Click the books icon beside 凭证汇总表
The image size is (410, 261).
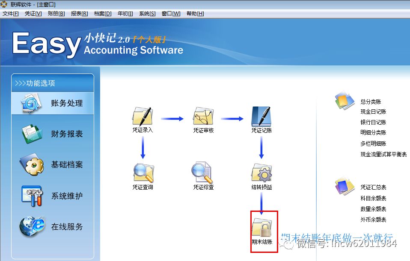345,186
